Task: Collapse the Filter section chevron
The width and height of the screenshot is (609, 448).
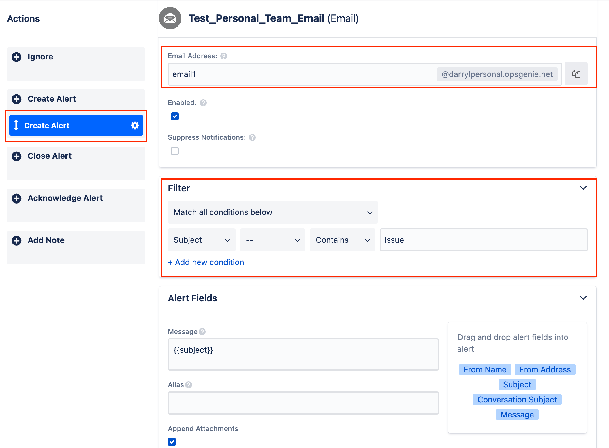Action: tap(583, 188)
